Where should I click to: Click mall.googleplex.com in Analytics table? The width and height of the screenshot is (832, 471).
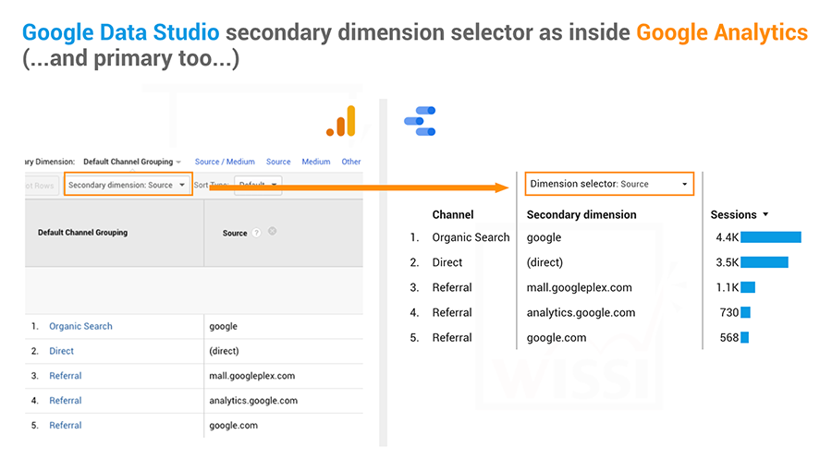252,376
